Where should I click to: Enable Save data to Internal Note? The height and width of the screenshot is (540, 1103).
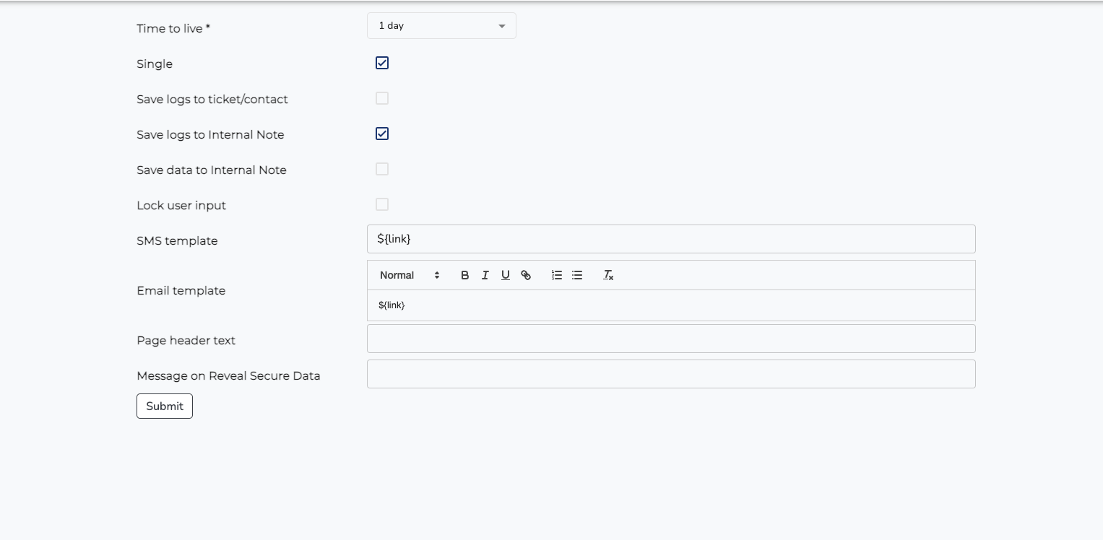click(382, 169)
